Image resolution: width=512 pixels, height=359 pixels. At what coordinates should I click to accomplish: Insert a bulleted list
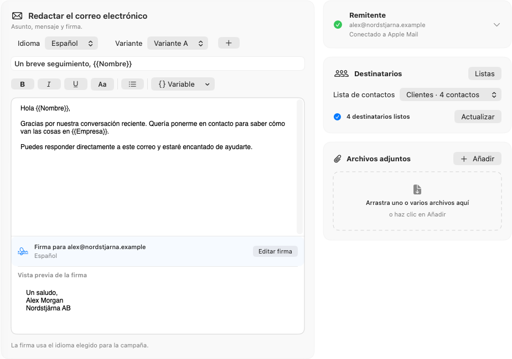[132, 84]
